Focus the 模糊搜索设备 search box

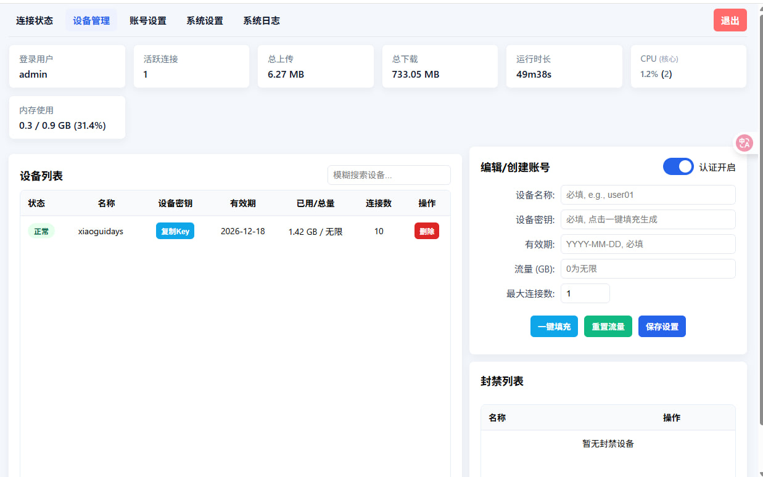389,175
